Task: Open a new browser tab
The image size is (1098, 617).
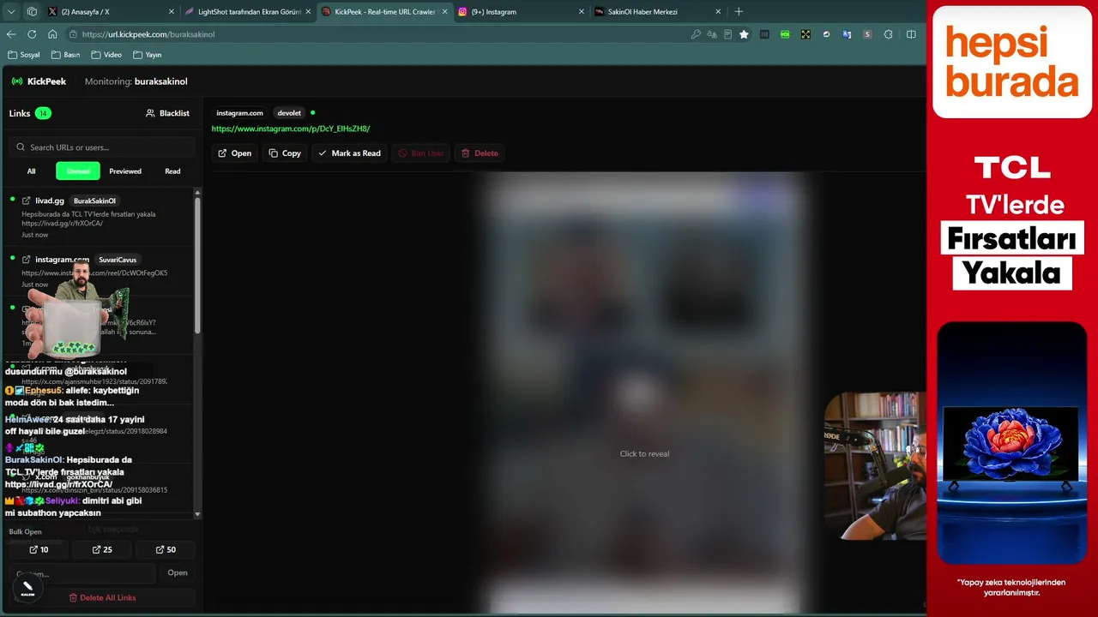Action: [x=739, y=12]
